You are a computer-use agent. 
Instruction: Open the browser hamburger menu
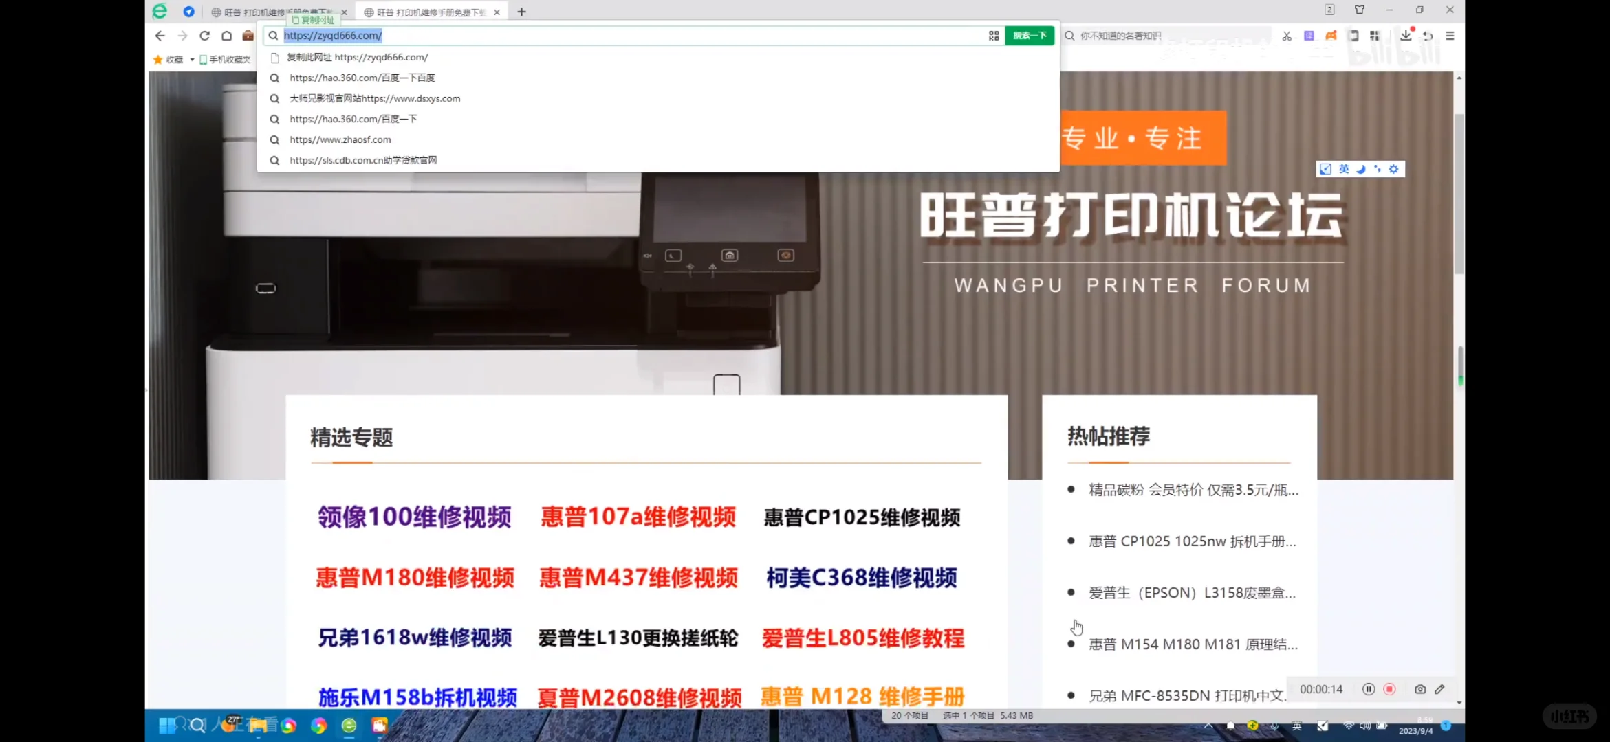[x=1450, y=36]
